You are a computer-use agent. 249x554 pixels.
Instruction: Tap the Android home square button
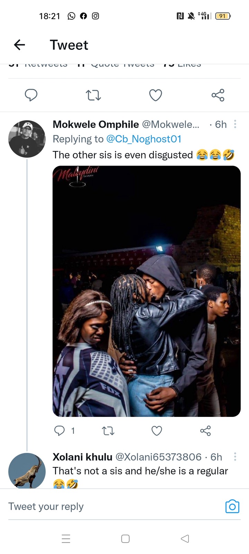[x=125, y=539]
